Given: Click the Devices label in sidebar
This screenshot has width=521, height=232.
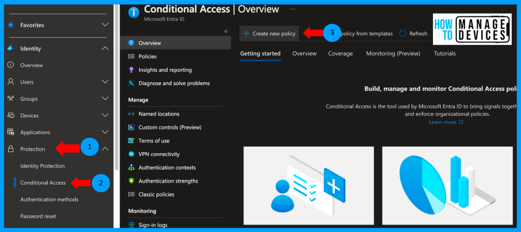Looking at the screenshot, I should pos(30,116).
